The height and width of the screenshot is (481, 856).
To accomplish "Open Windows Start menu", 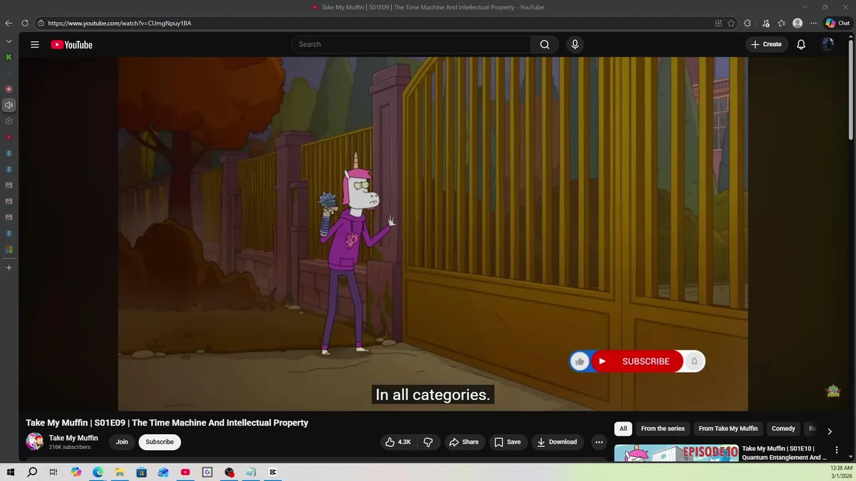I will point(11,472).
